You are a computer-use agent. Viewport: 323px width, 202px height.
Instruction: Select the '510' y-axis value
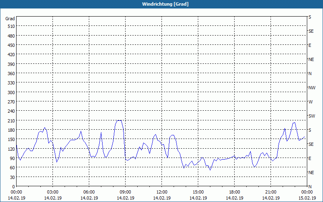pos(11,26)
